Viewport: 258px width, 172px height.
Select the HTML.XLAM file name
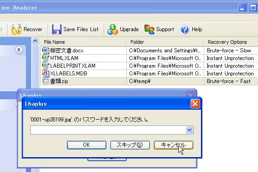(64, 58)
